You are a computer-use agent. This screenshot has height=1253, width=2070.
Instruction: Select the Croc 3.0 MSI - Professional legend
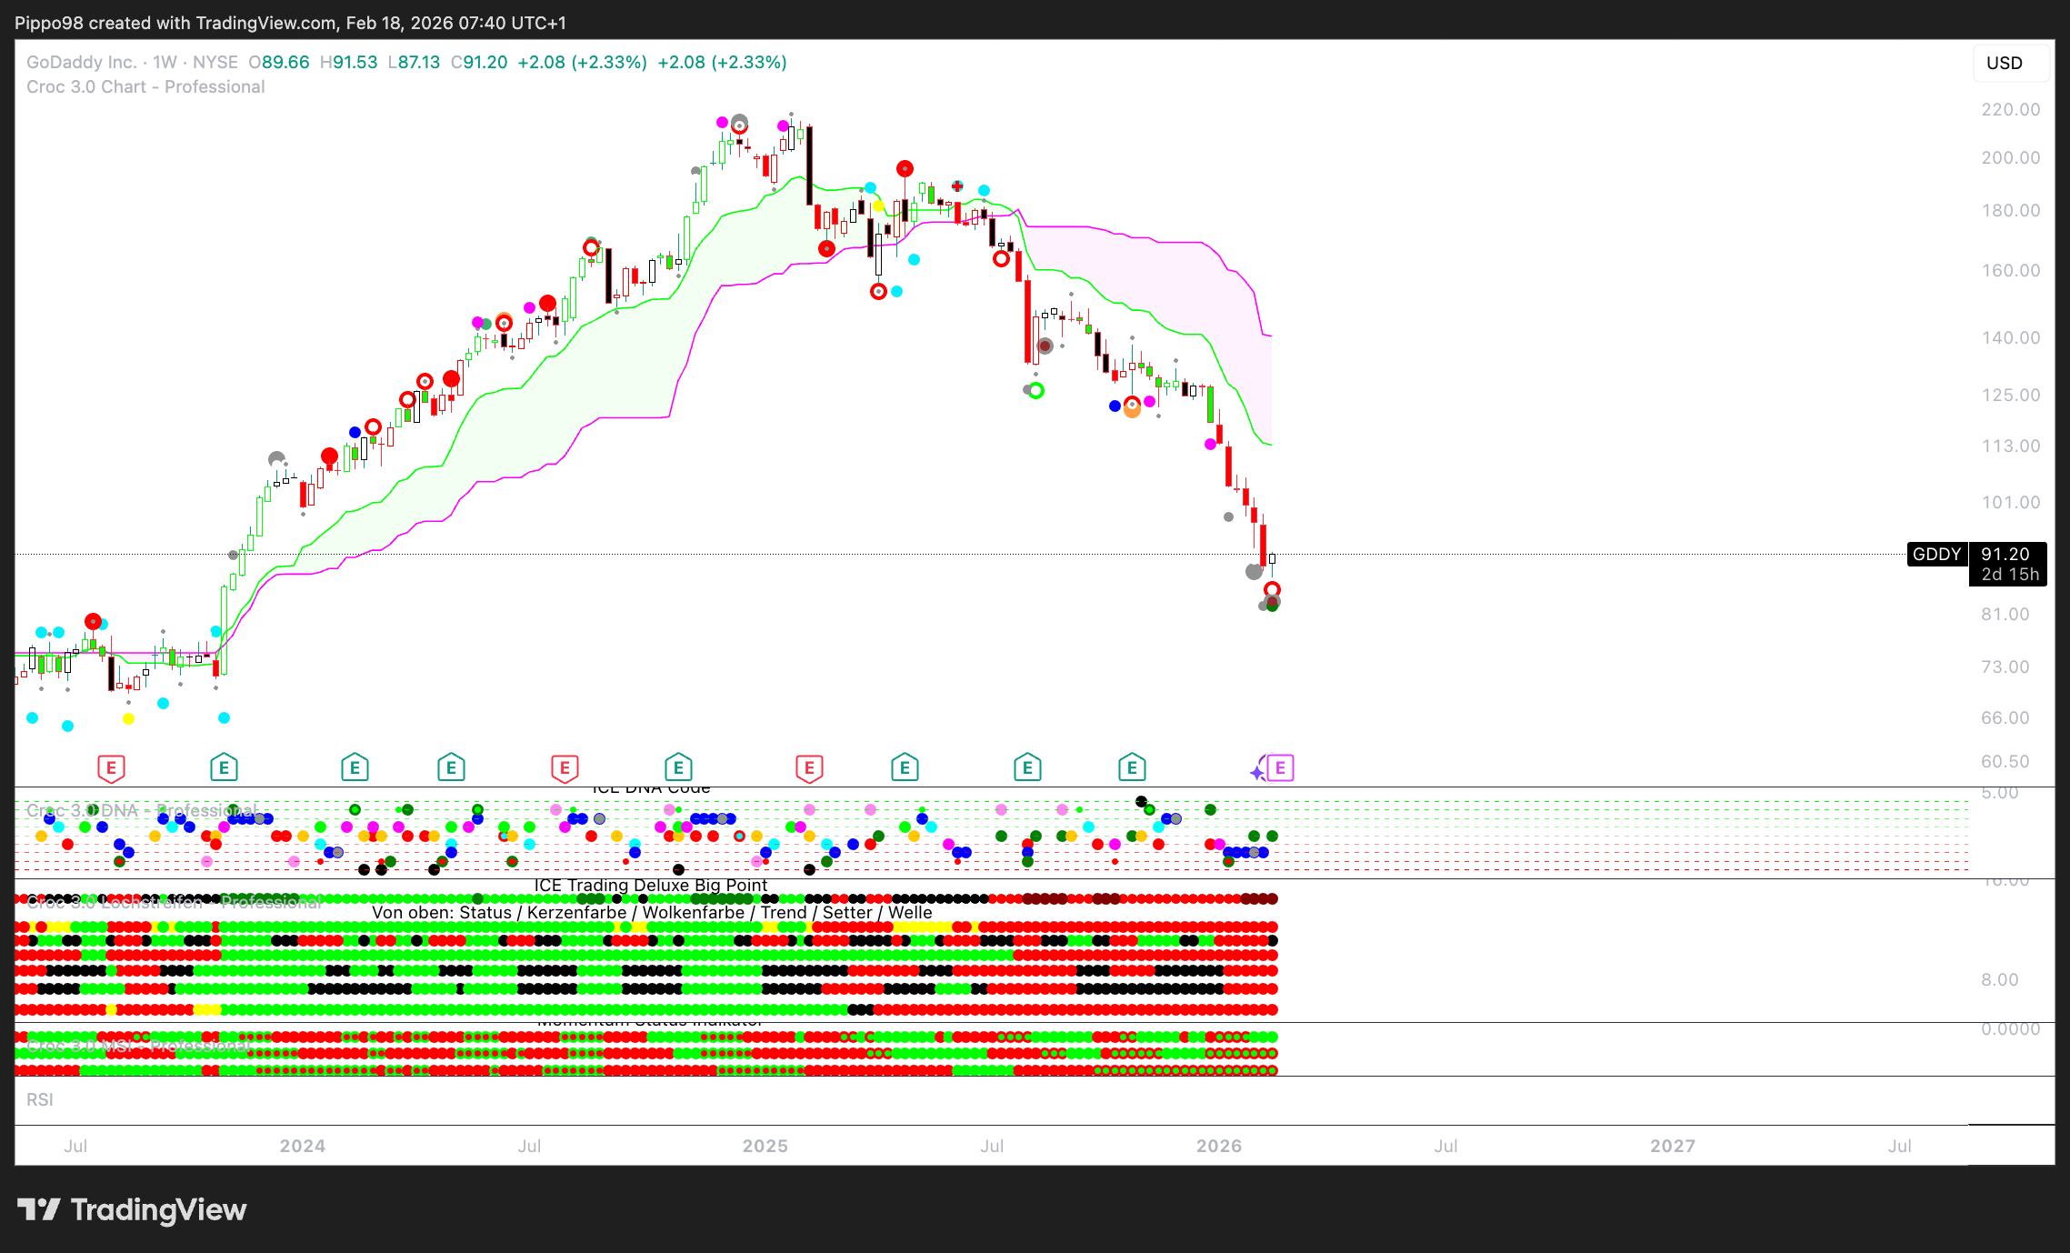coord(138,1047)
